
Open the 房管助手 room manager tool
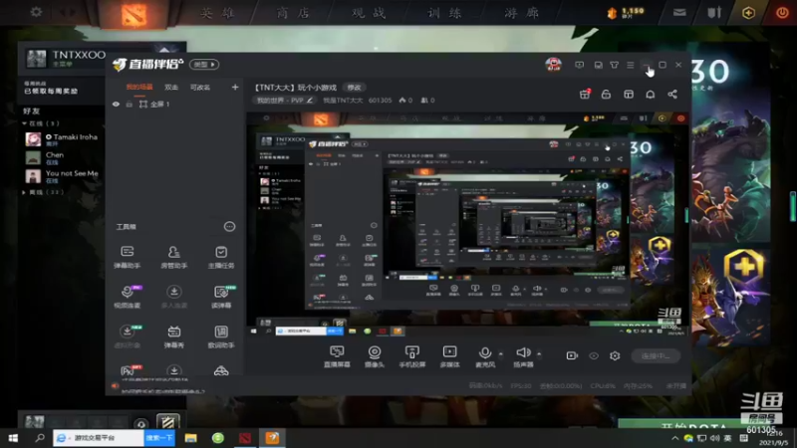[x=173, y=257]
